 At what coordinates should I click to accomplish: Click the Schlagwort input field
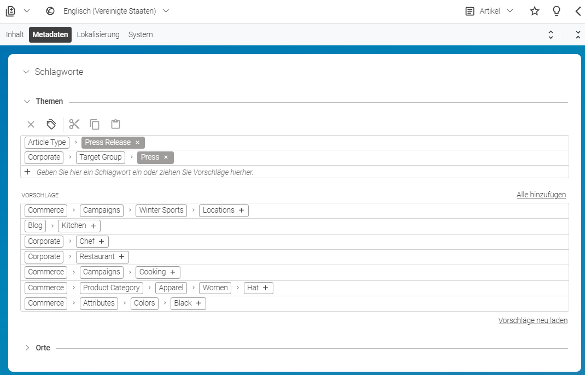[x=295, y=172]
